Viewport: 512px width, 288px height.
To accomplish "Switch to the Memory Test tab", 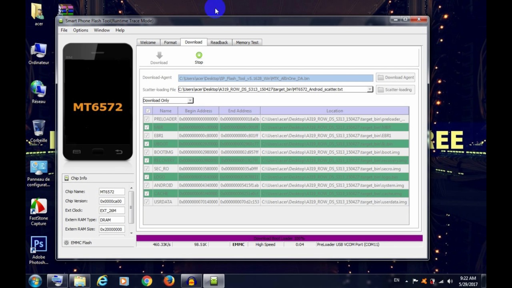I will [247, 42].
